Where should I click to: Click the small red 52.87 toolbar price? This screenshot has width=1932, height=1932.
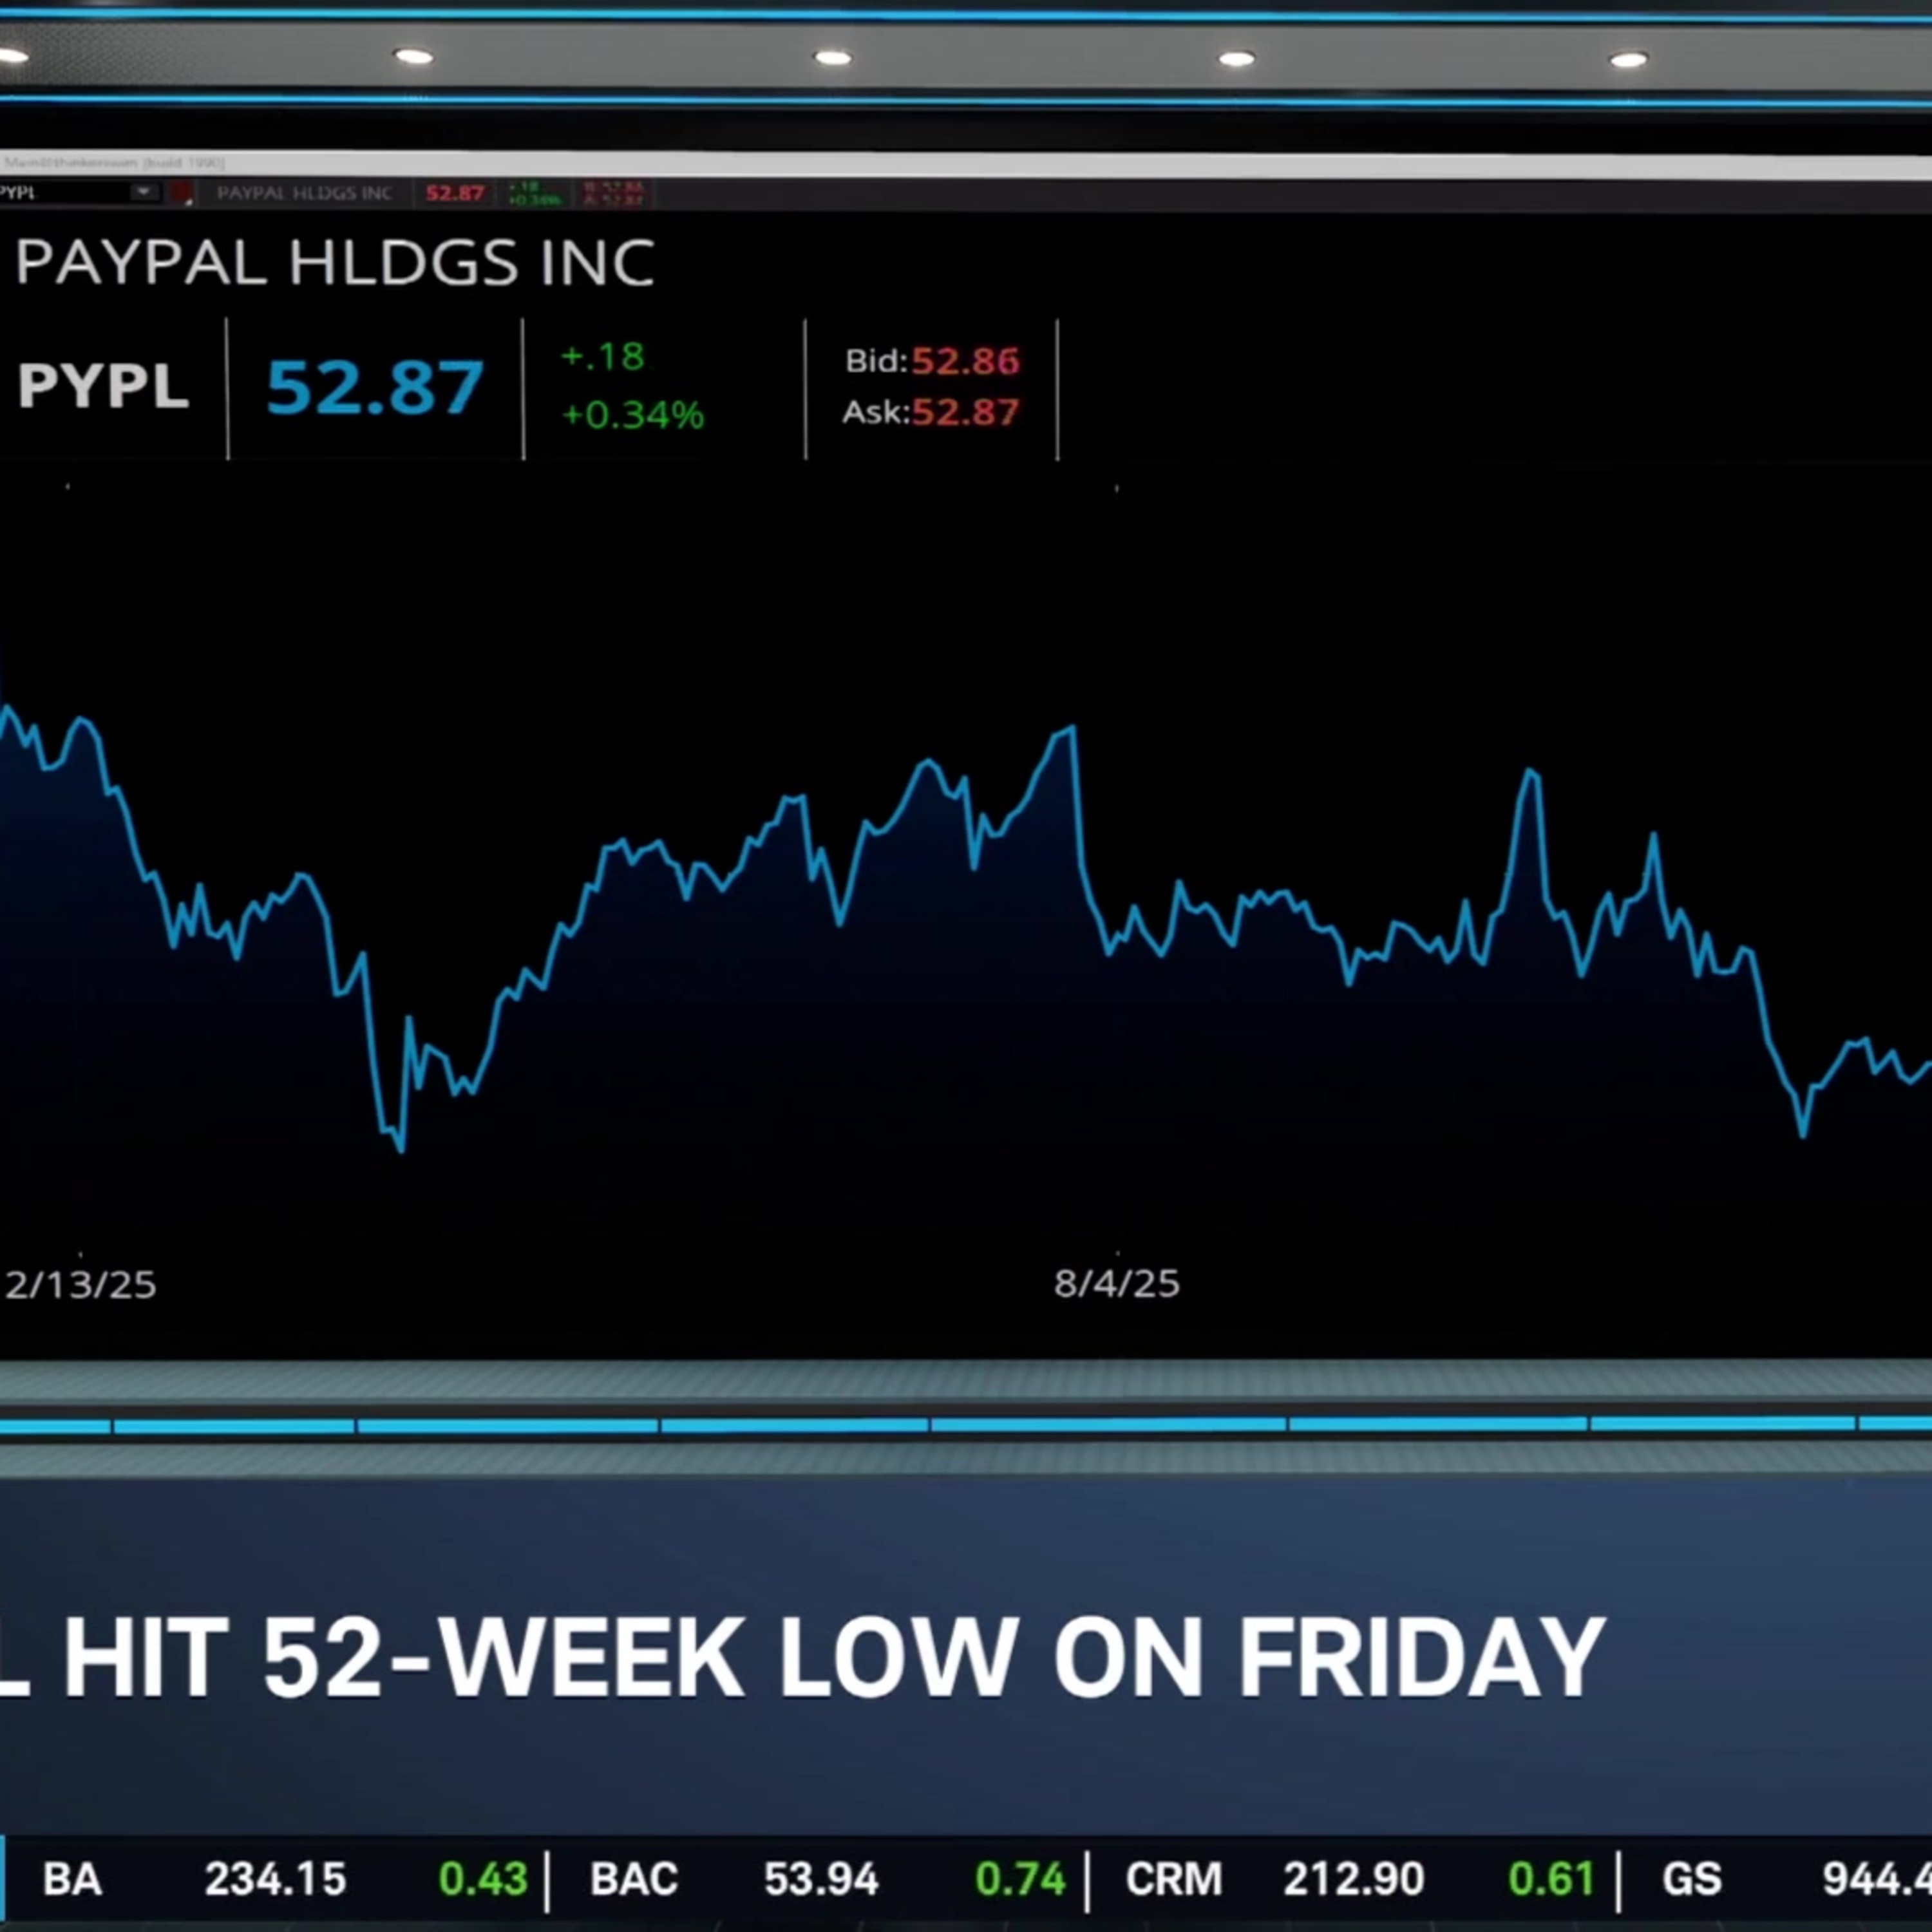(x=454, y=193)
